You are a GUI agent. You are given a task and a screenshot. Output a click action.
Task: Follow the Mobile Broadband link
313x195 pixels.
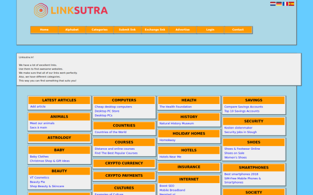[172, 190]
